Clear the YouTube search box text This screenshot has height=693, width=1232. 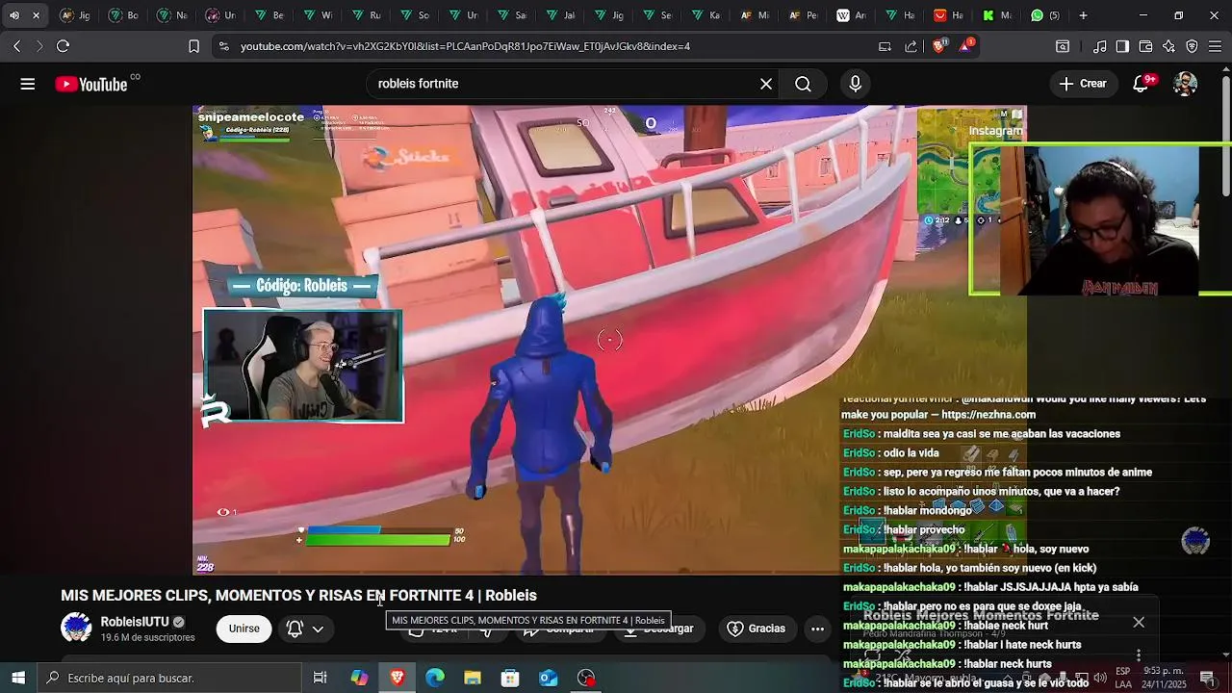point(766,84)
